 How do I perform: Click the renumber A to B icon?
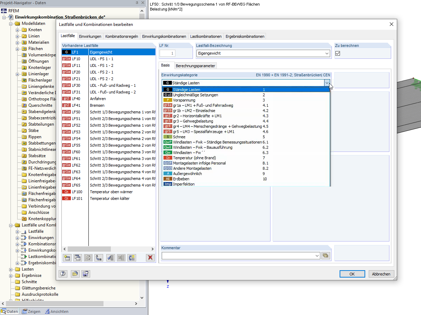click(x=99, y=258)
